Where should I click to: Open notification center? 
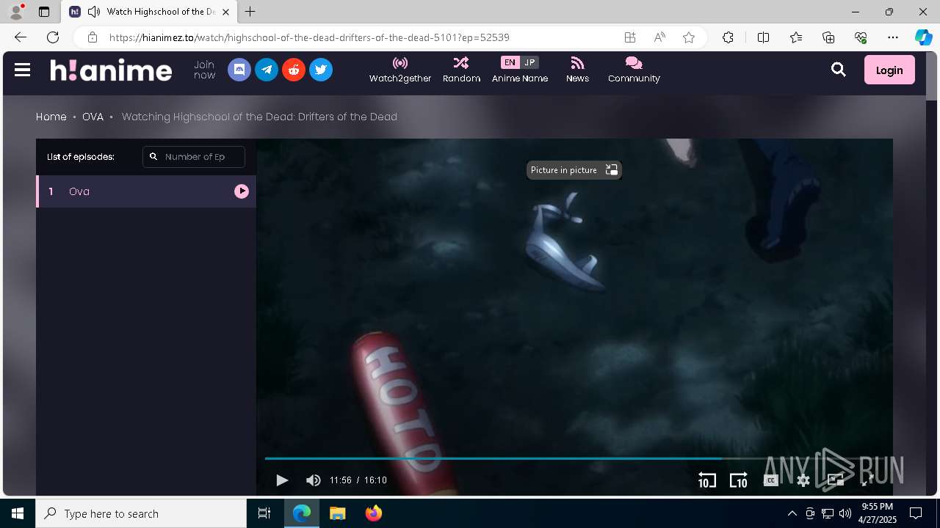(916, 513)
